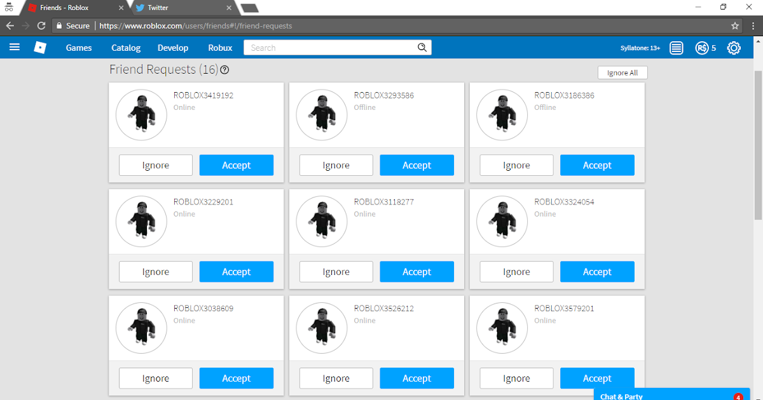Go back with browser back arrow
The height and width of the screenshot is (400, 763).
point(10,26)
